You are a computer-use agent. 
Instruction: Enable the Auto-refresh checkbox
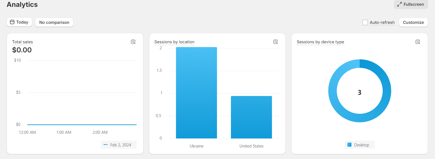365,22
